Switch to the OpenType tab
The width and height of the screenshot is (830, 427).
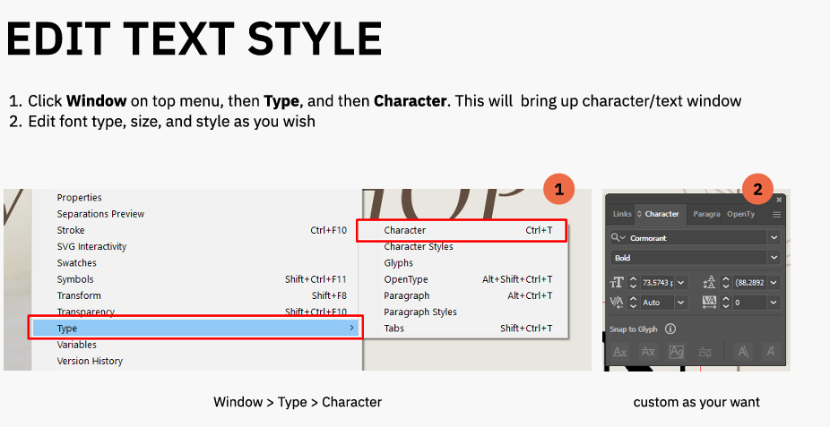click(x=740, y=214)
